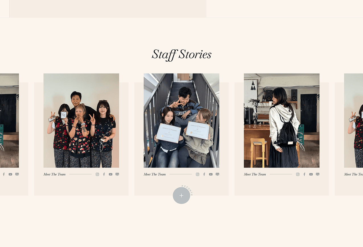Open Facebook icon under backpack woman photo
363x247 pixels.
[304, 174]
